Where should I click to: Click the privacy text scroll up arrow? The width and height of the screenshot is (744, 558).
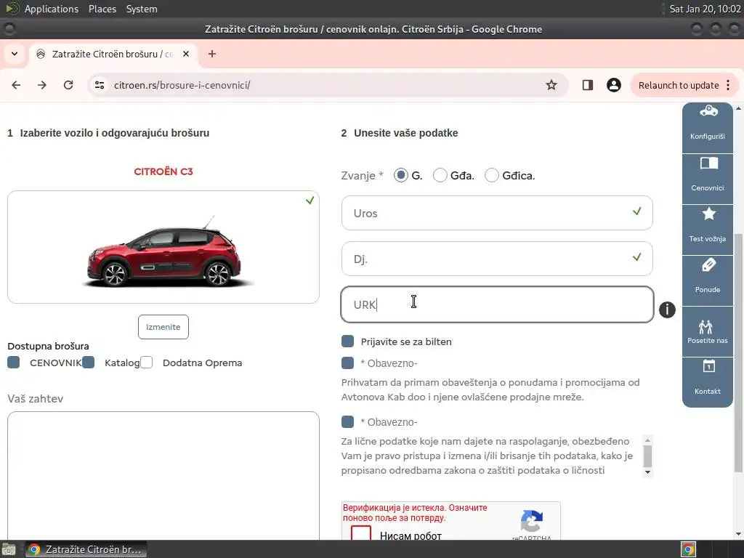647,440
